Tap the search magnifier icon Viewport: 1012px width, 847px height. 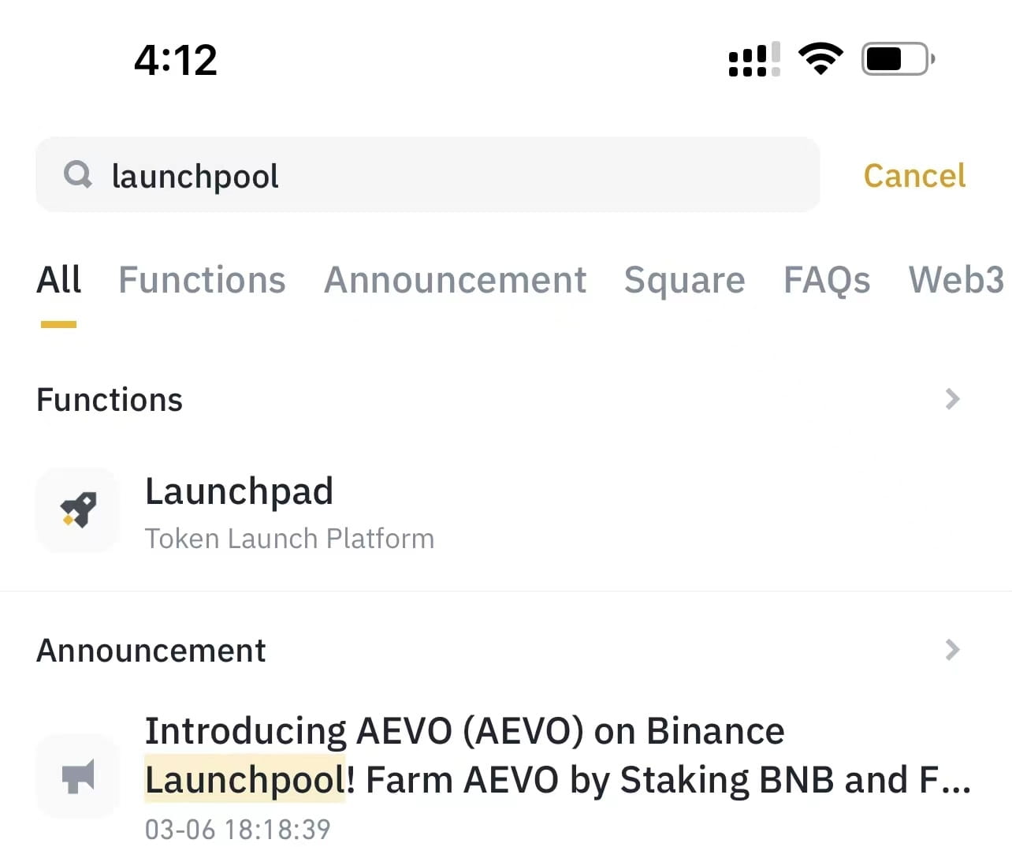click(77, 174)
